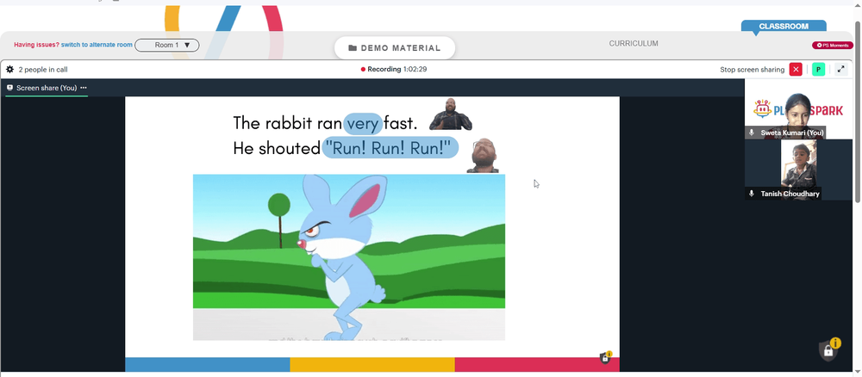Viewport: 862px width, 377px height.
Task: Click the Recording 1:02:29 indicator
Action: tap(394, 69)
